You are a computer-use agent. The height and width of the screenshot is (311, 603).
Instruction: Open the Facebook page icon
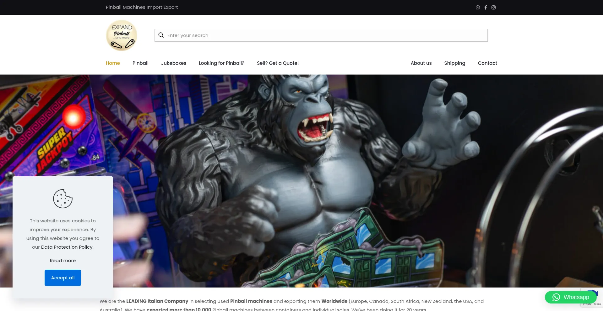[486, 8]
